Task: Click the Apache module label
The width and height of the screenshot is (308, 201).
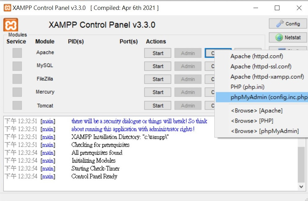Action: pos(45,52)
